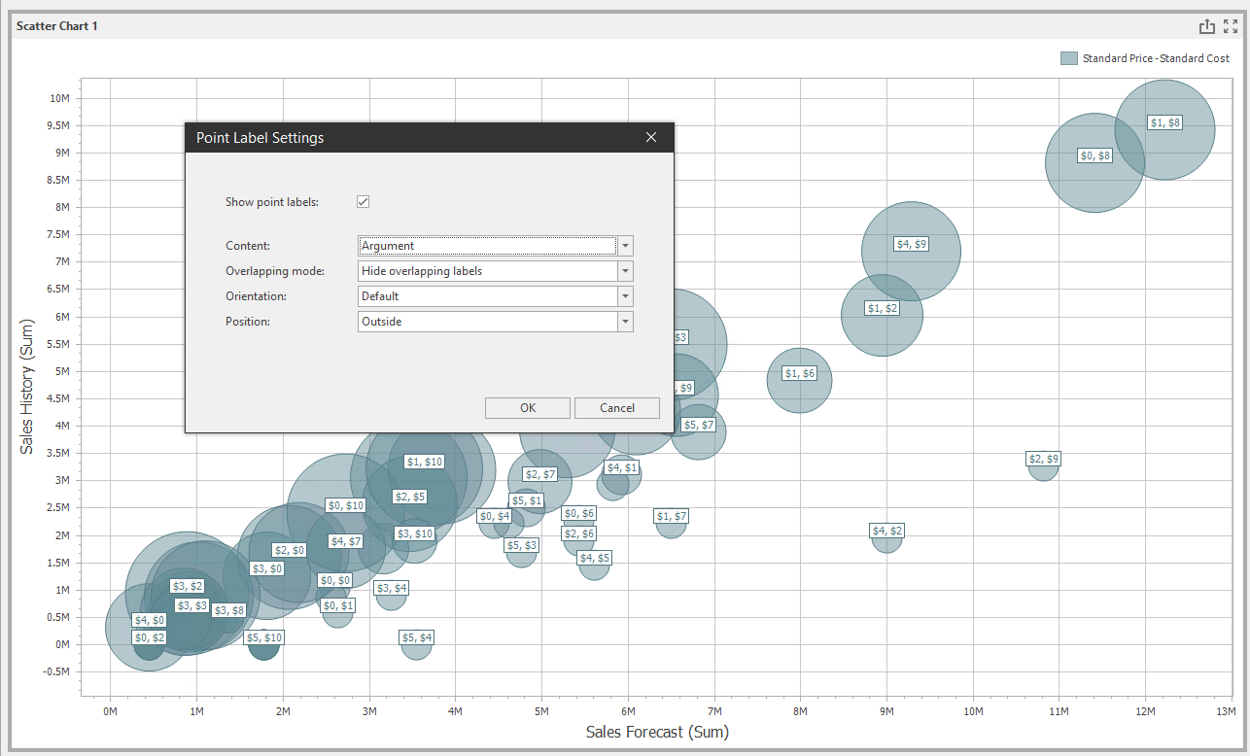Screen dimensions: 1250x756
Task: Click the $0, $6 point label
Action: pyautogui.click(x=579, y=513)
